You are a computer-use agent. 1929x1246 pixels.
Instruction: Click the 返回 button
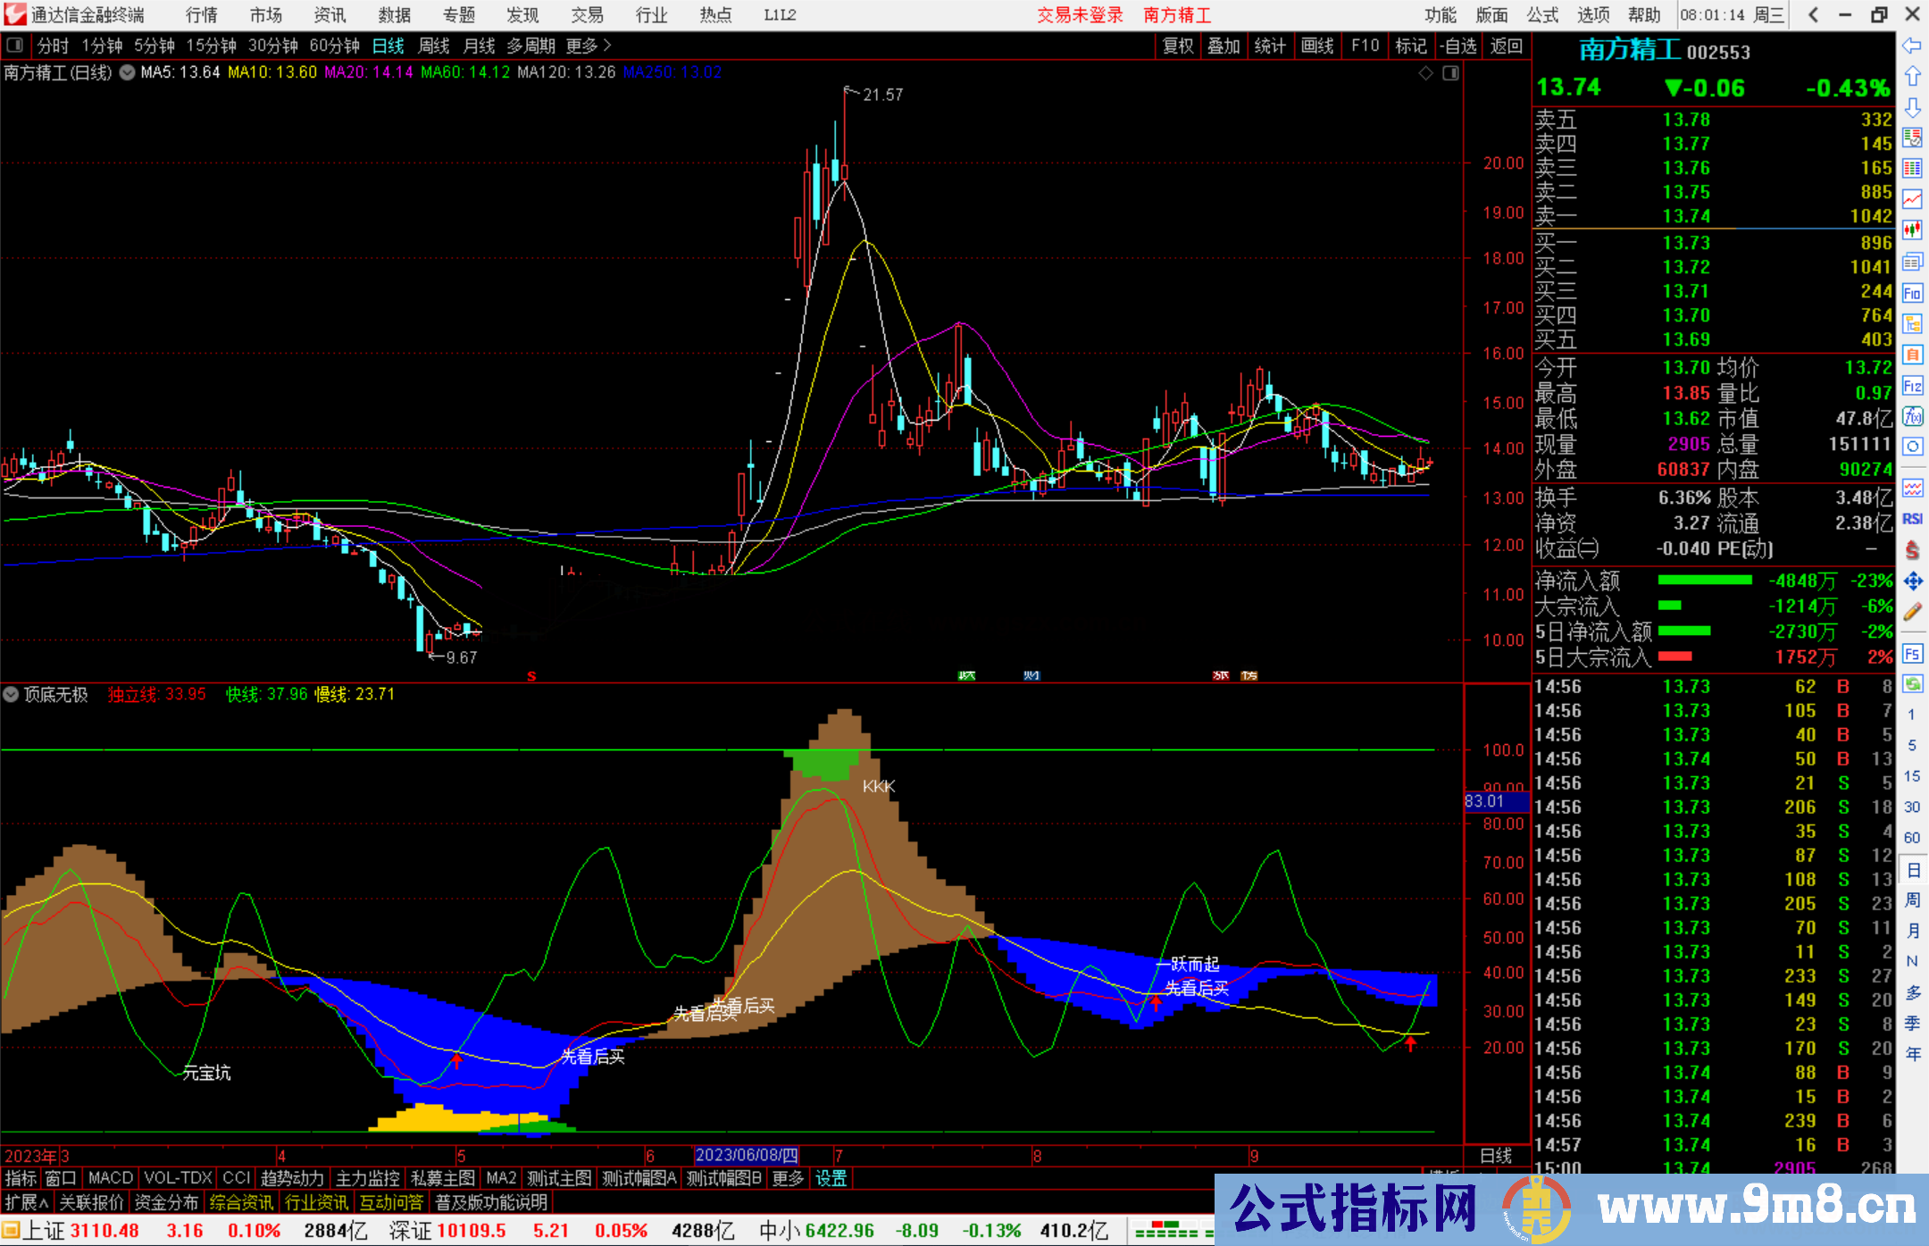click(1507, 46)
